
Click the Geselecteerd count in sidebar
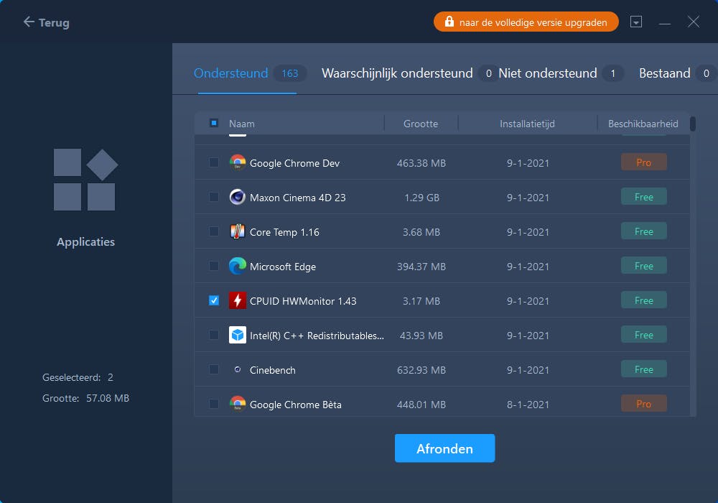[x=78, y=377]
